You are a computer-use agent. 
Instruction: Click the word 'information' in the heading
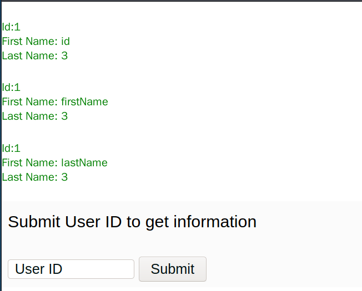(215, 222)
